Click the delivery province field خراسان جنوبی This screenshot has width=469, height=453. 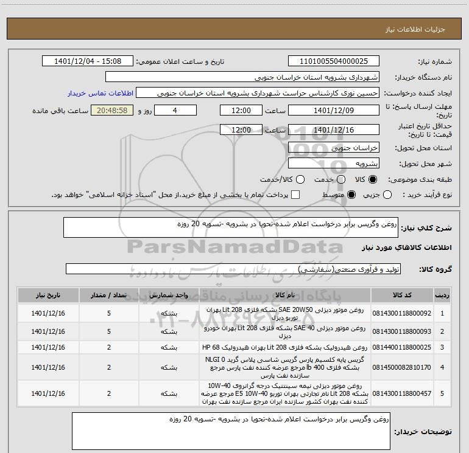coord(334,148)
